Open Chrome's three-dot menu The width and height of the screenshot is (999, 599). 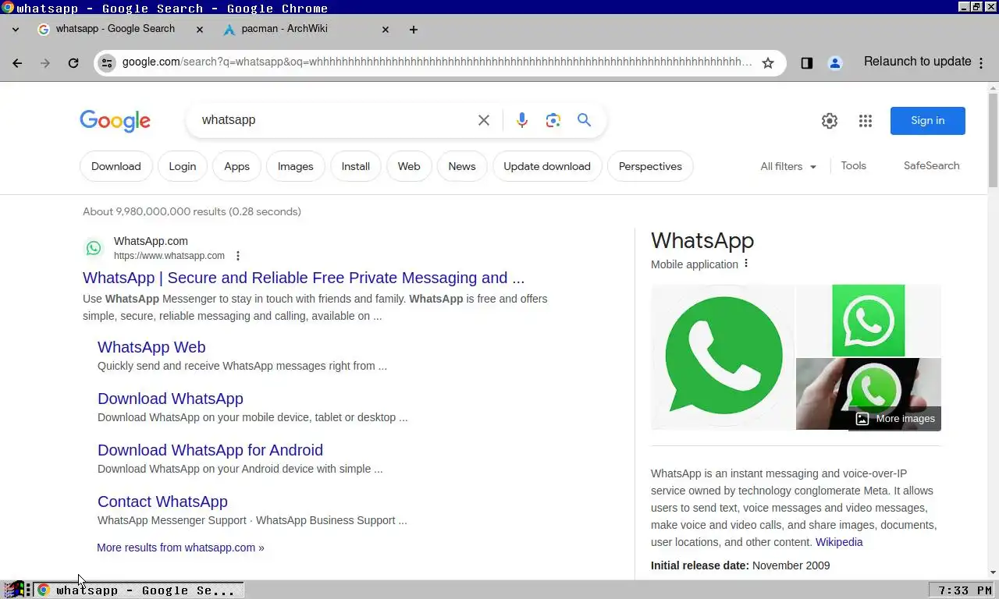tap(982, 63)
